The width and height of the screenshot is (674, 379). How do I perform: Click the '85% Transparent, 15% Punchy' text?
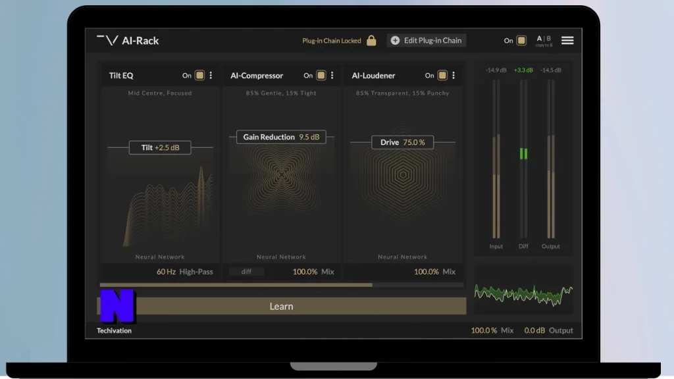coord(402,93)
